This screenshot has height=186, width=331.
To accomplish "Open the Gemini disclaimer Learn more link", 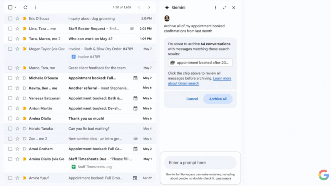I will (223, 178).
